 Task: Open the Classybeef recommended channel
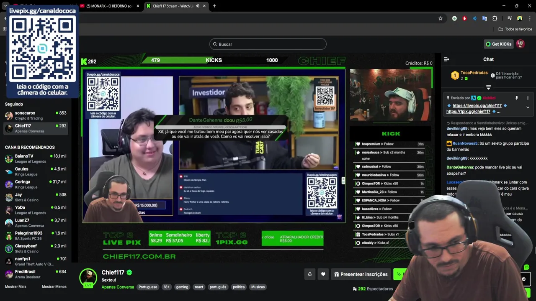(36, 248)
